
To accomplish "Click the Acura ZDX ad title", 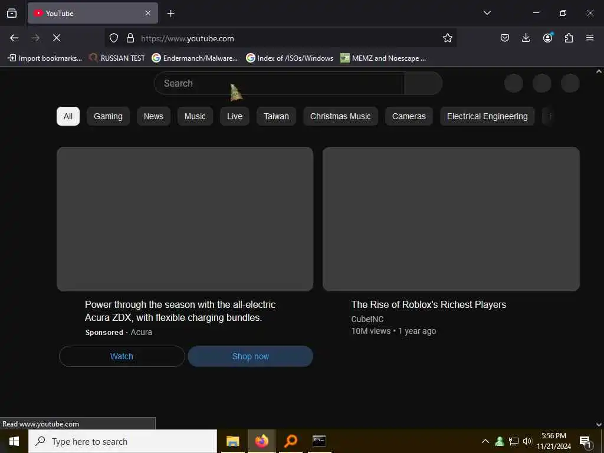I will (x=180, y=311).
